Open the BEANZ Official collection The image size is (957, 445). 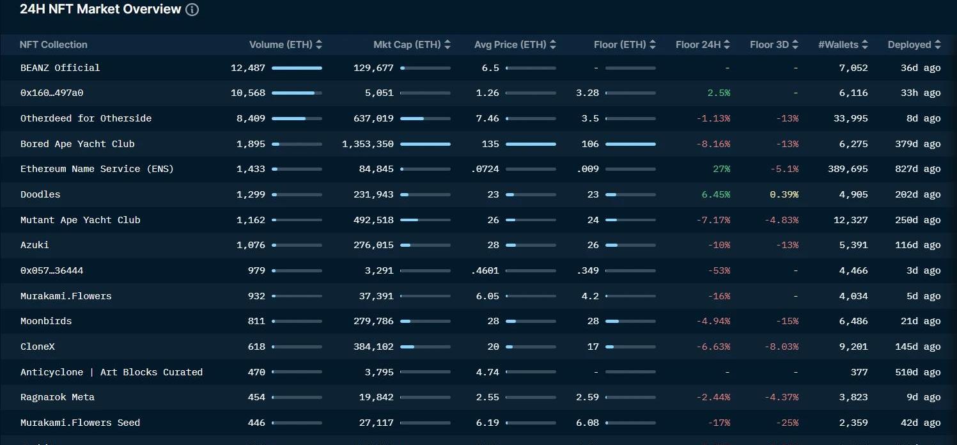[60, 68]
